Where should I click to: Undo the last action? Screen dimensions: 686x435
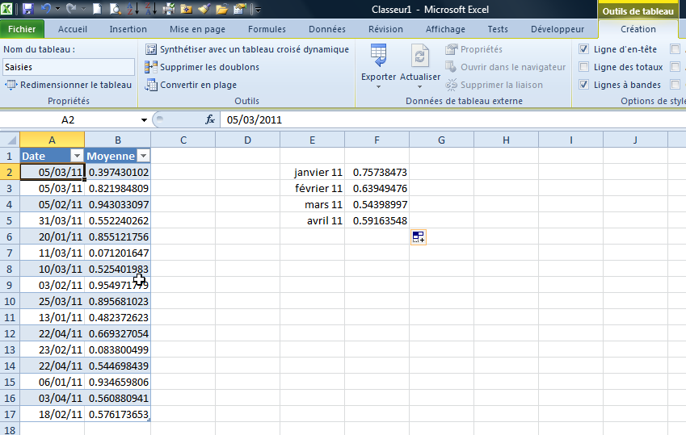point(46,9)
